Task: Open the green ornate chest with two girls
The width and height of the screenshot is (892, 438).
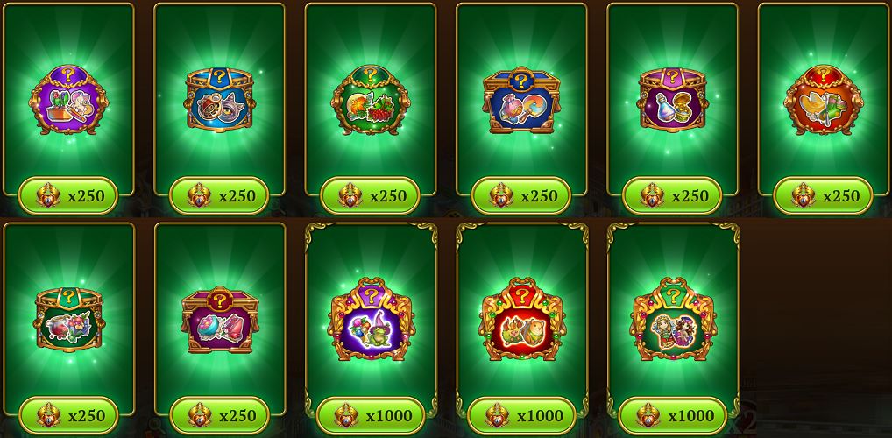Action: click(x=673, y=319)
